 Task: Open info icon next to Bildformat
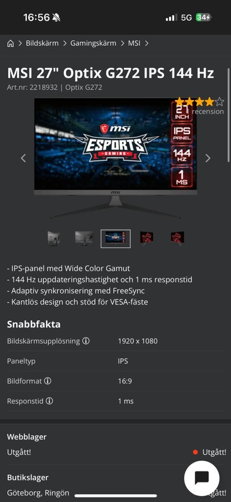[48, 381]
